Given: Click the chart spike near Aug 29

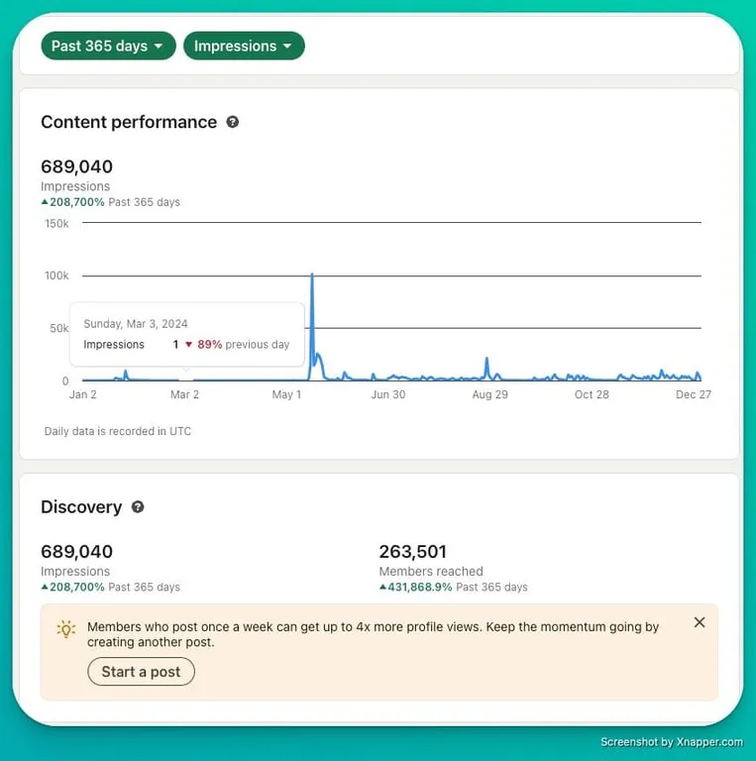Looking at the screenshot, I should (x=486, y=364).
